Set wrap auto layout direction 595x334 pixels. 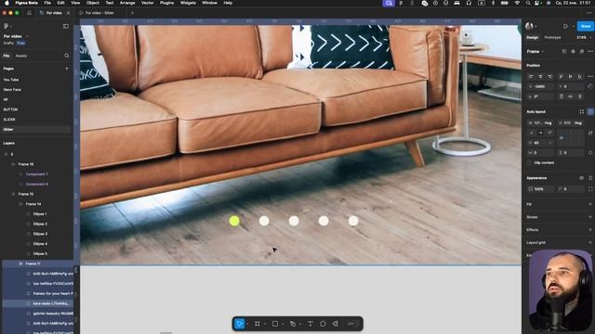click(x=549, y=133)
